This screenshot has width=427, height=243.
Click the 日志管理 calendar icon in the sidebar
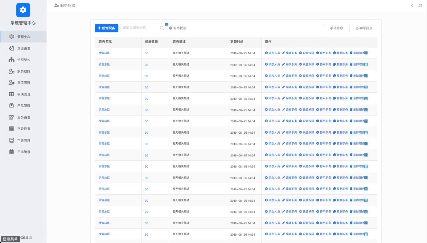pyautogui.click(x=11, y=152)
